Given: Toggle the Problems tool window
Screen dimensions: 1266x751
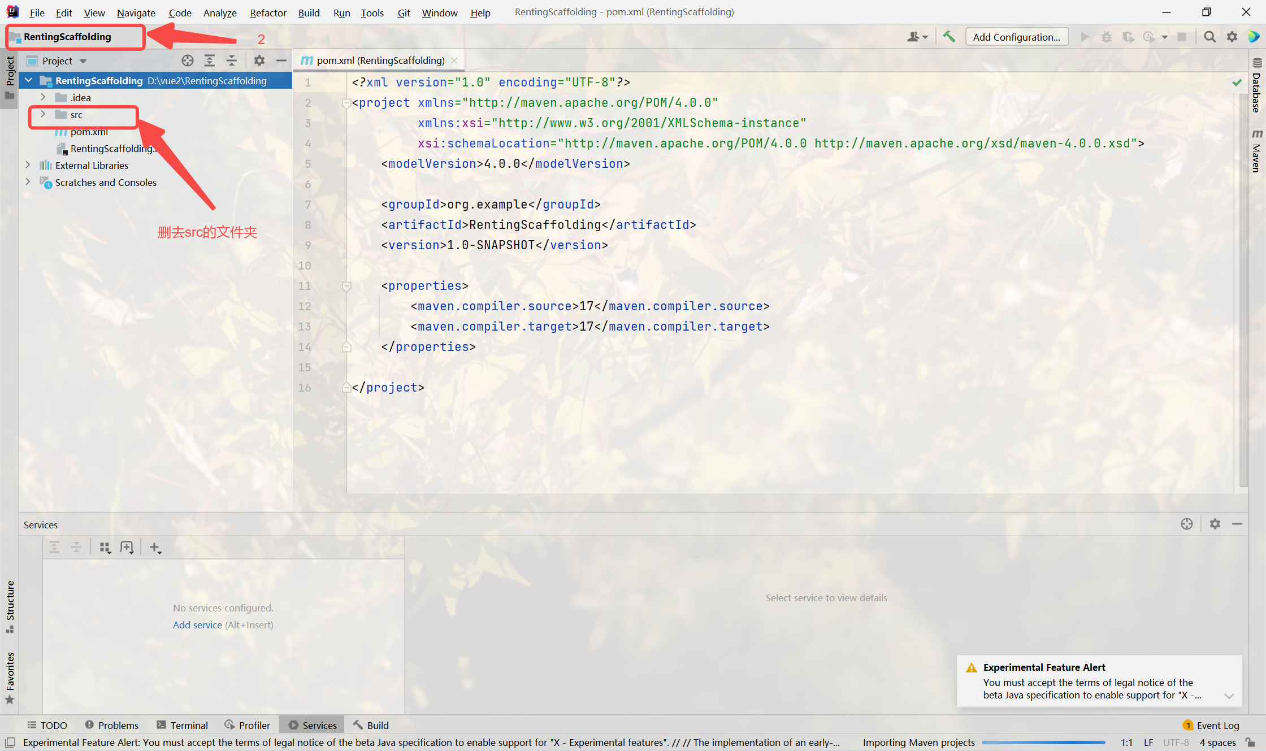Looking at the screenshot, I should (112, 725).
